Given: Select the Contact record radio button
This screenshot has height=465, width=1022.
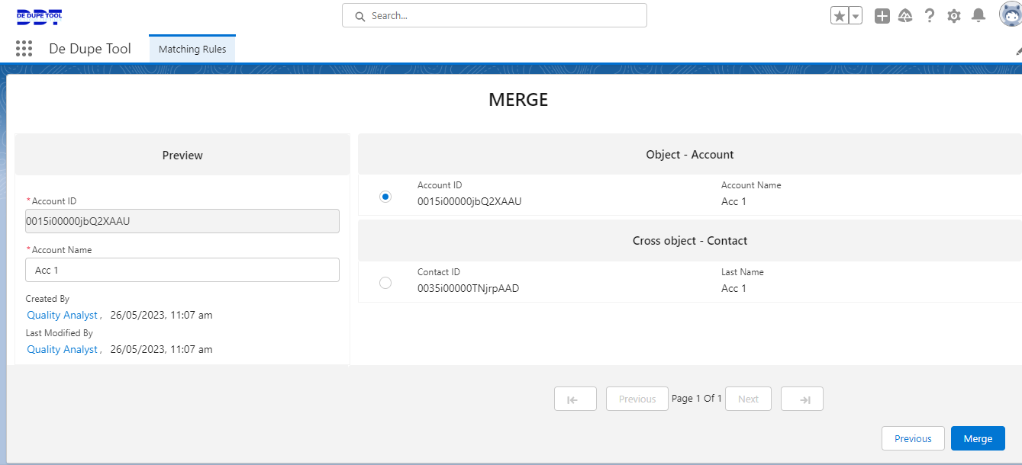Looking at the screenshot, I should pyautogui.click(x=385, y=283).
